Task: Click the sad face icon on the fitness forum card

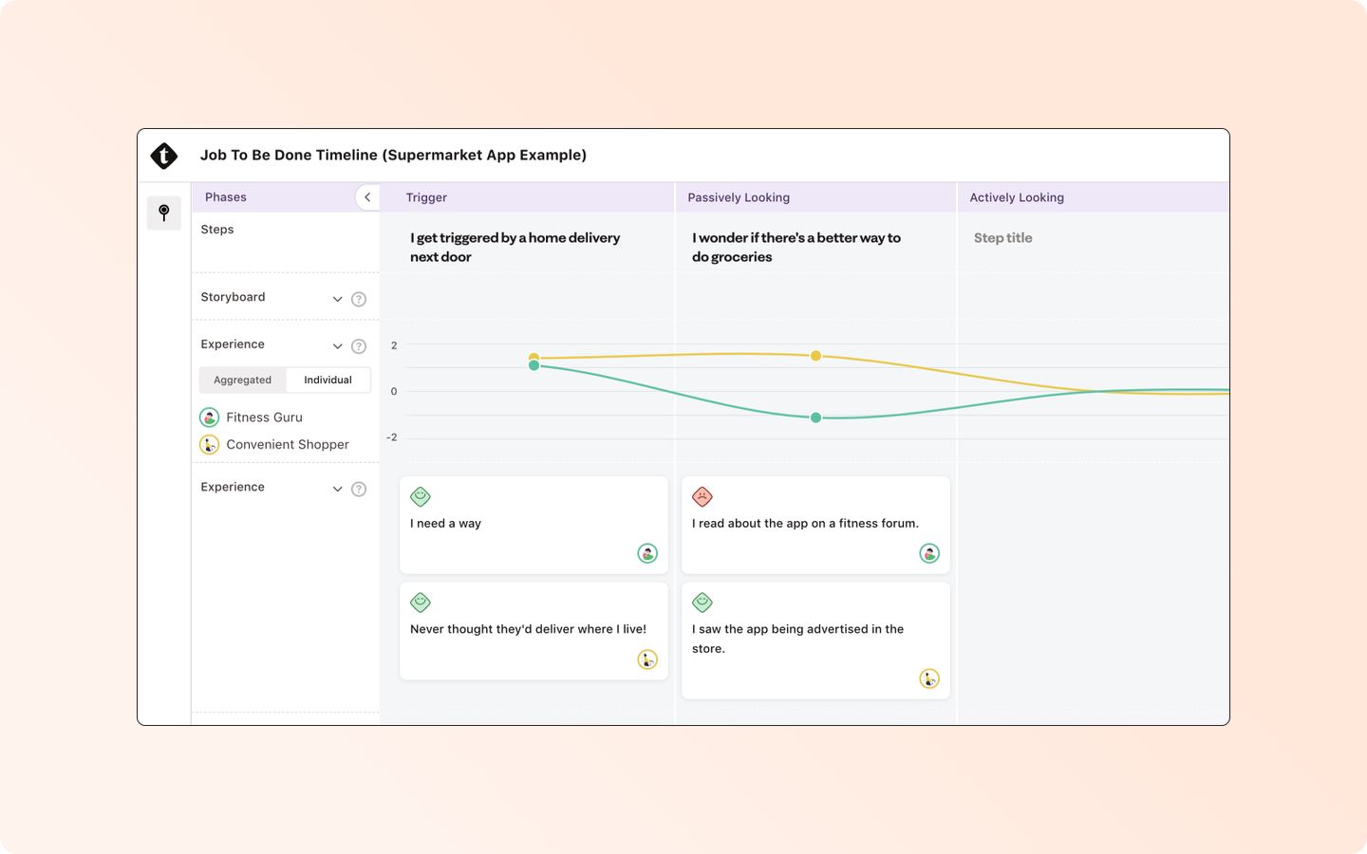Action: click(x=702, y=496)
